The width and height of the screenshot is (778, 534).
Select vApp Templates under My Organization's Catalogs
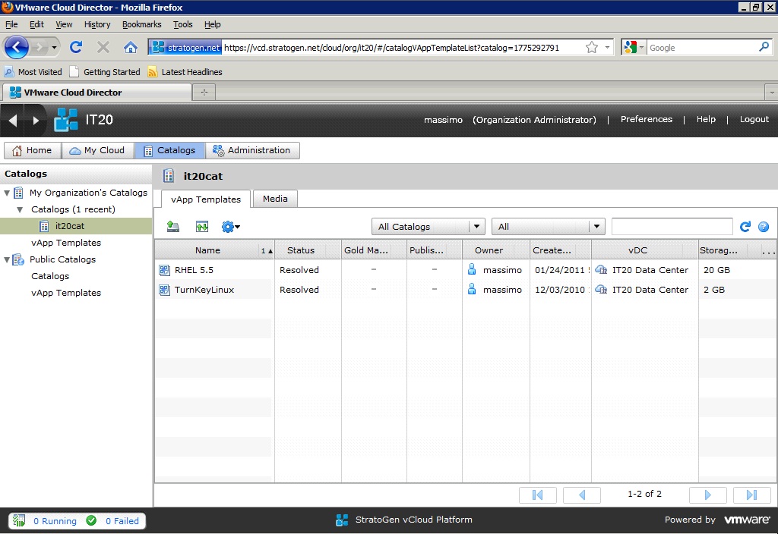(x=66, y=243)
